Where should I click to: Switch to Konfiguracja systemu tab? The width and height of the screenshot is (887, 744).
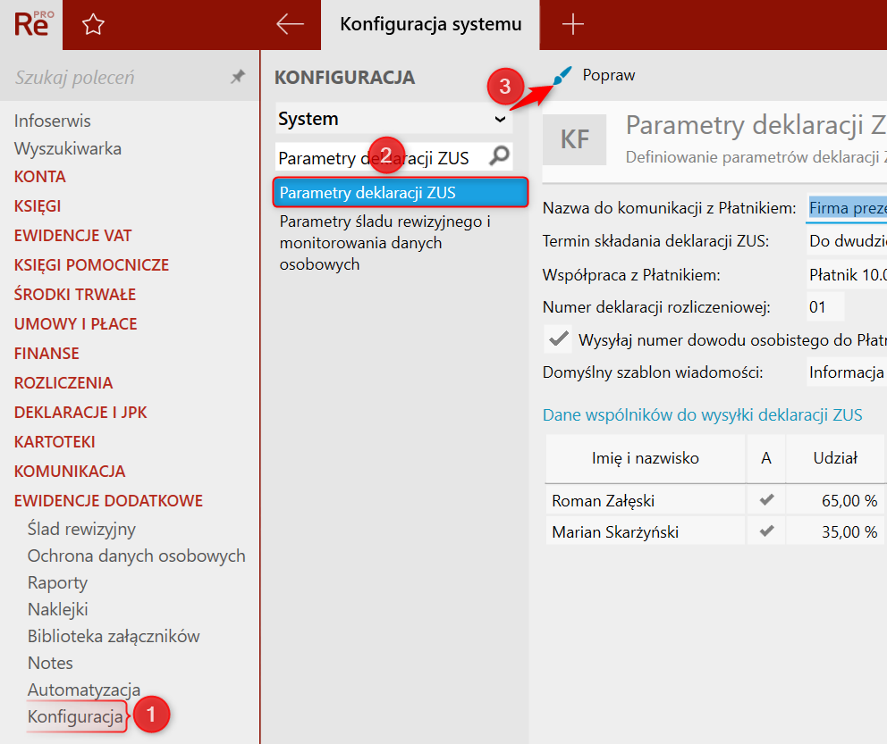tap(430, 24)
